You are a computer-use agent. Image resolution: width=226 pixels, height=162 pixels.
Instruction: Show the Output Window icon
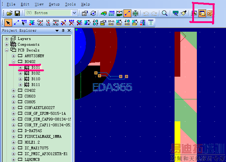194,13
